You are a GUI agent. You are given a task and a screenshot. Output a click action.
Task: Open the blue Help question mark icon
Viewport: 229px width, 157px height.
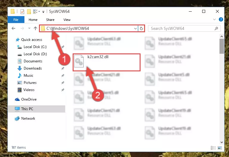[221, 19]
